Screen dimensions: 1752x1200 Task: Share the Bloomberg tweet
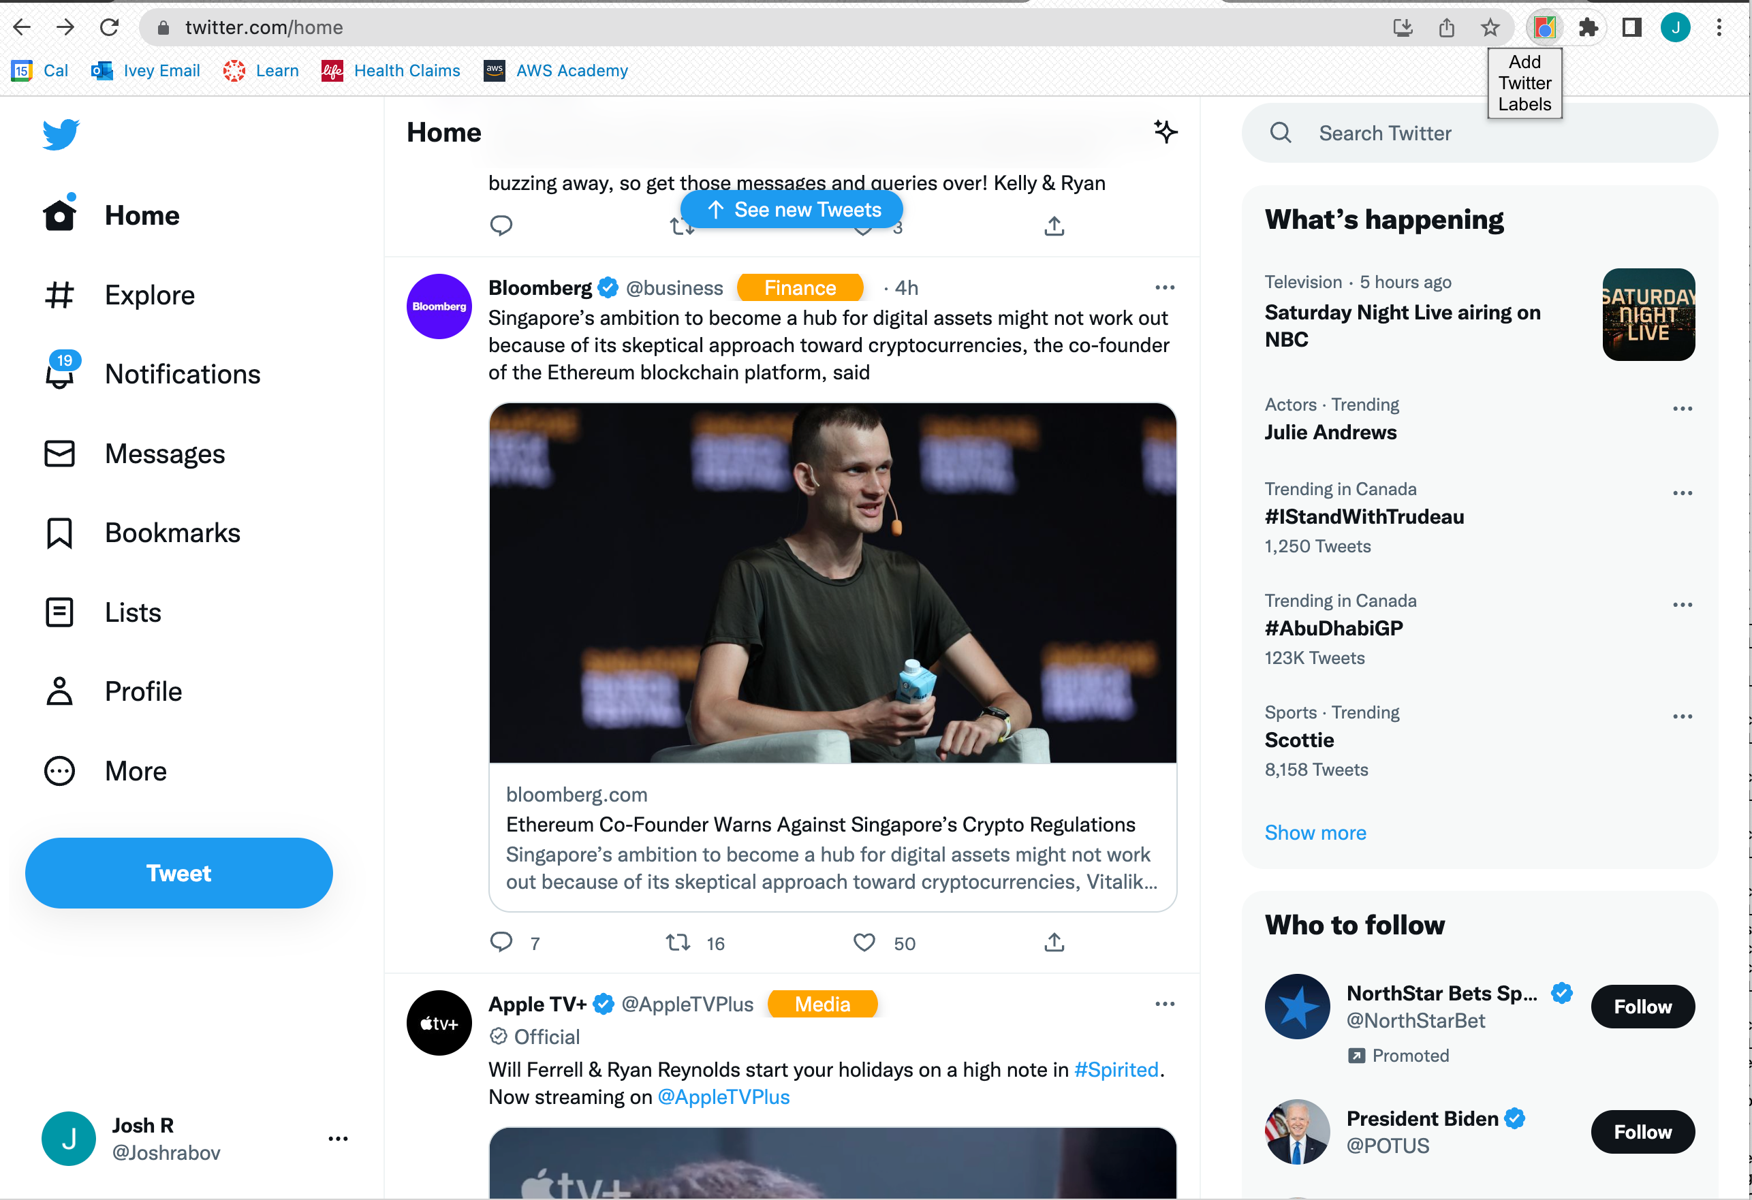click(x=1054, y=942)
